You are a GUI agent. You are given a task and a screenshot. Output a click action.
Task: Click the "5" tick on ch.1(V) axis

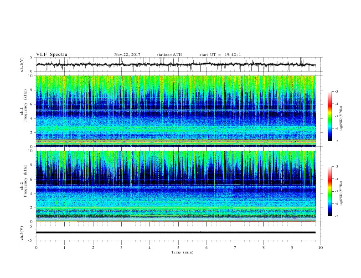pos(32,57)
